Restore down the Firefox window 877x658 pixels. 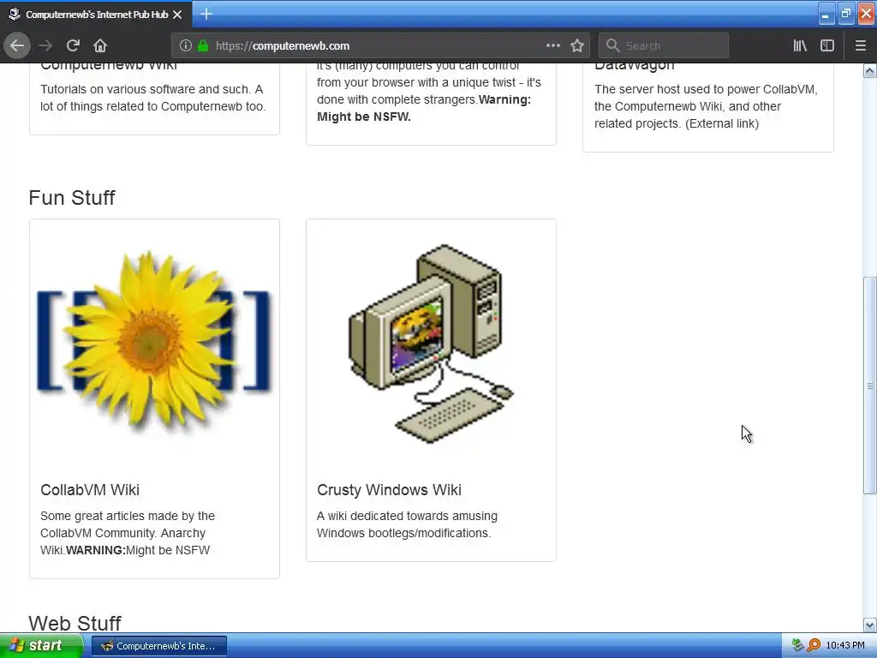click(845, 14)
